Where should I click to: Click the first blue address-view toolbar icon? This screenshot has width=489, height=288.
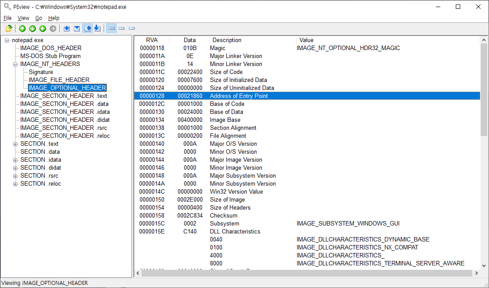click(66, 28)
